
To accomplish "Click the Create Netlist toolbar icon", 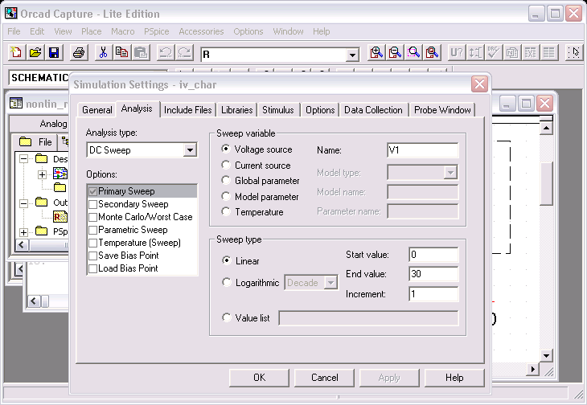I will 512,52.
